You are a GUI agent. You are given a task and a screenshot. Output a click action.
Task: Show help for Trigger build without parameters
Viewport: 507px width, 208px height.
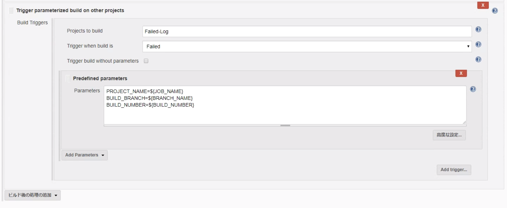(x=478, y=60)
